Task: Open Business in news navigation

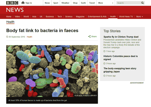Action: 50,17
